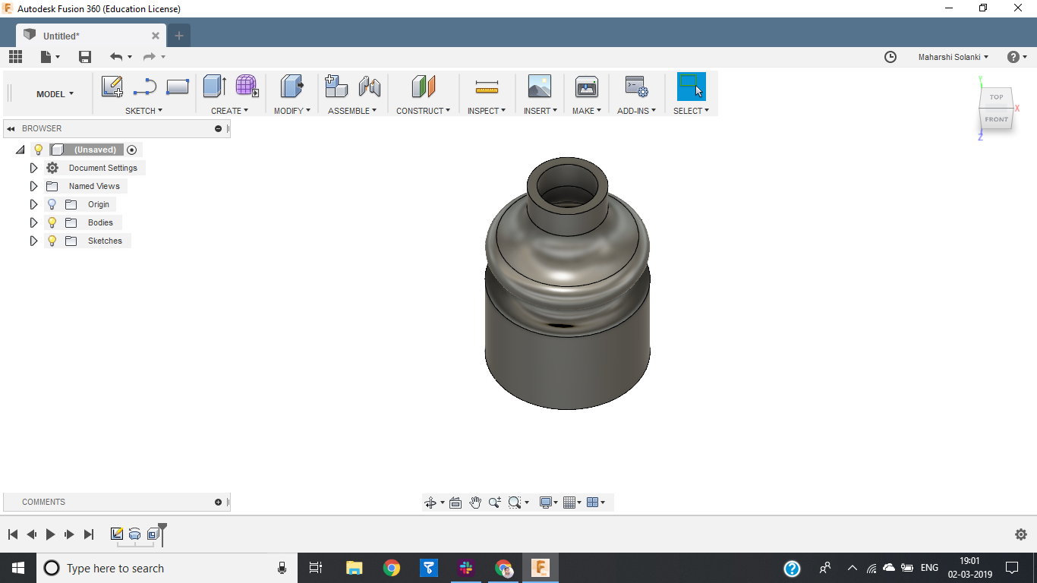
Task: Click the Measure ruler icon
Action: click(487, 87)
